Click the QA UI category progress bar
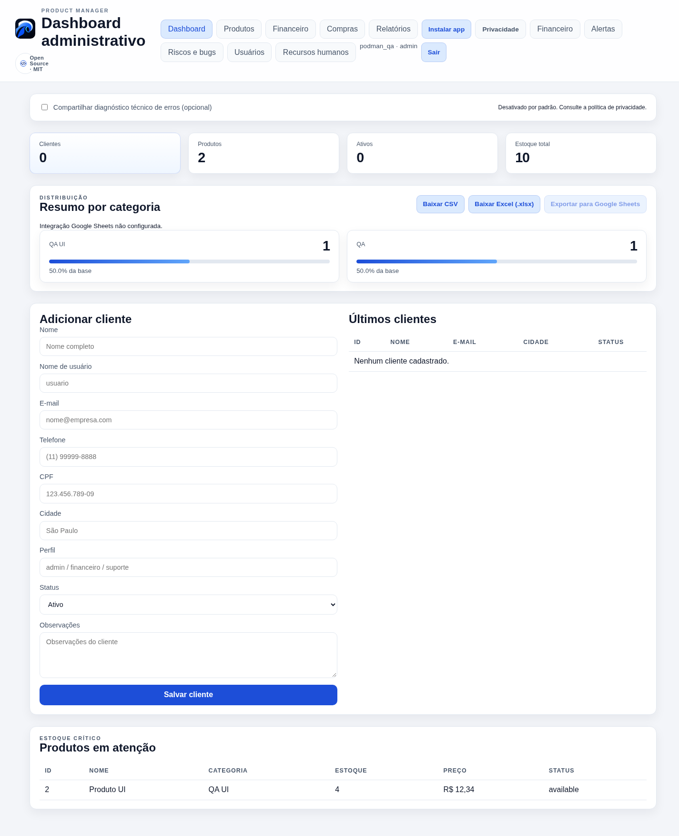Viewport: 679px width, 836px height. [x=189, y=261]
